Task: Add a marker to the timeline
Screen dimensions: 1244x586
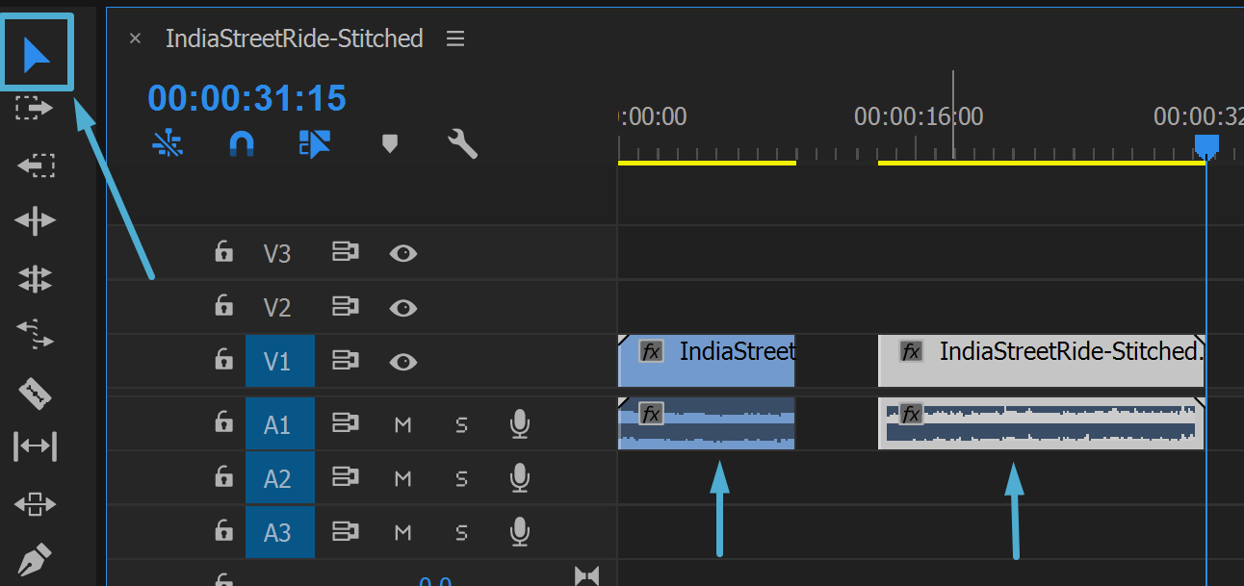Action: click(389, 143)
